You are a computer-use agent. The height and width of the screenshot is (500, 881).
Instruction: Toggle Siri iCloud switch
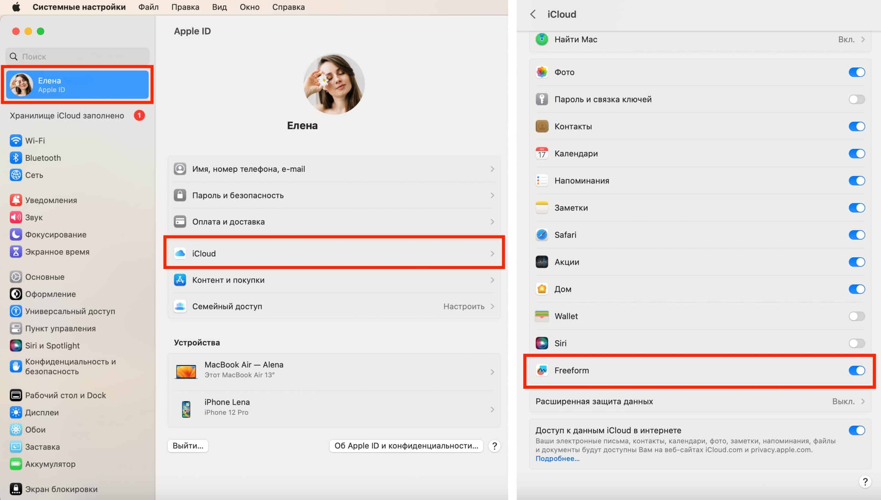pos(857,343)
